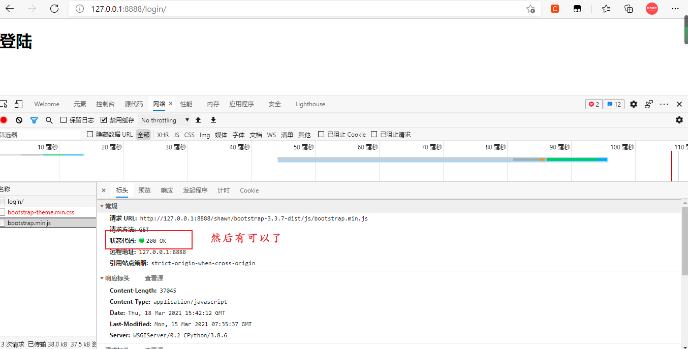Click the 名称 column header
The image size is (688, 349).
(48, 189)
